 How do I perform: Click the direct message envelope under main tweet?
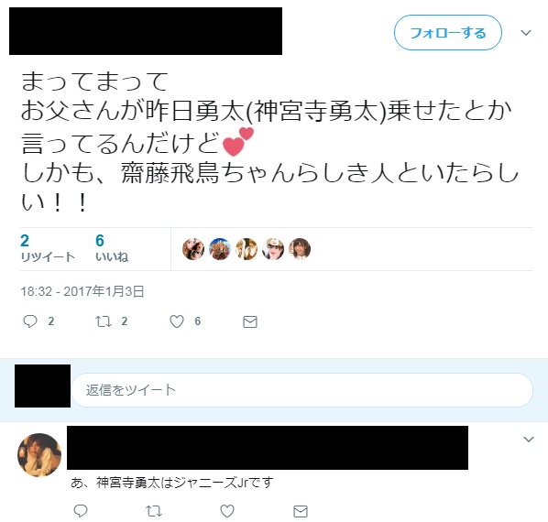[250, 321]
